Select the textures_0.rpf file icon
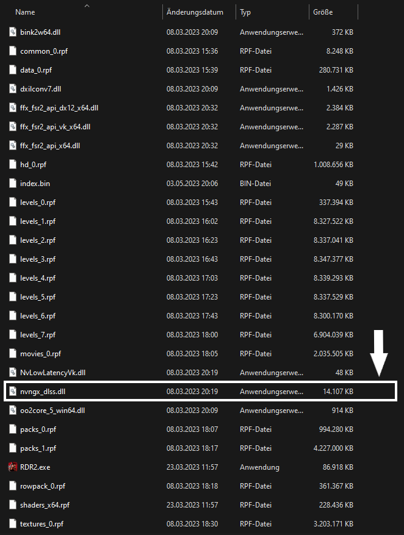 (x=12, y=524)
